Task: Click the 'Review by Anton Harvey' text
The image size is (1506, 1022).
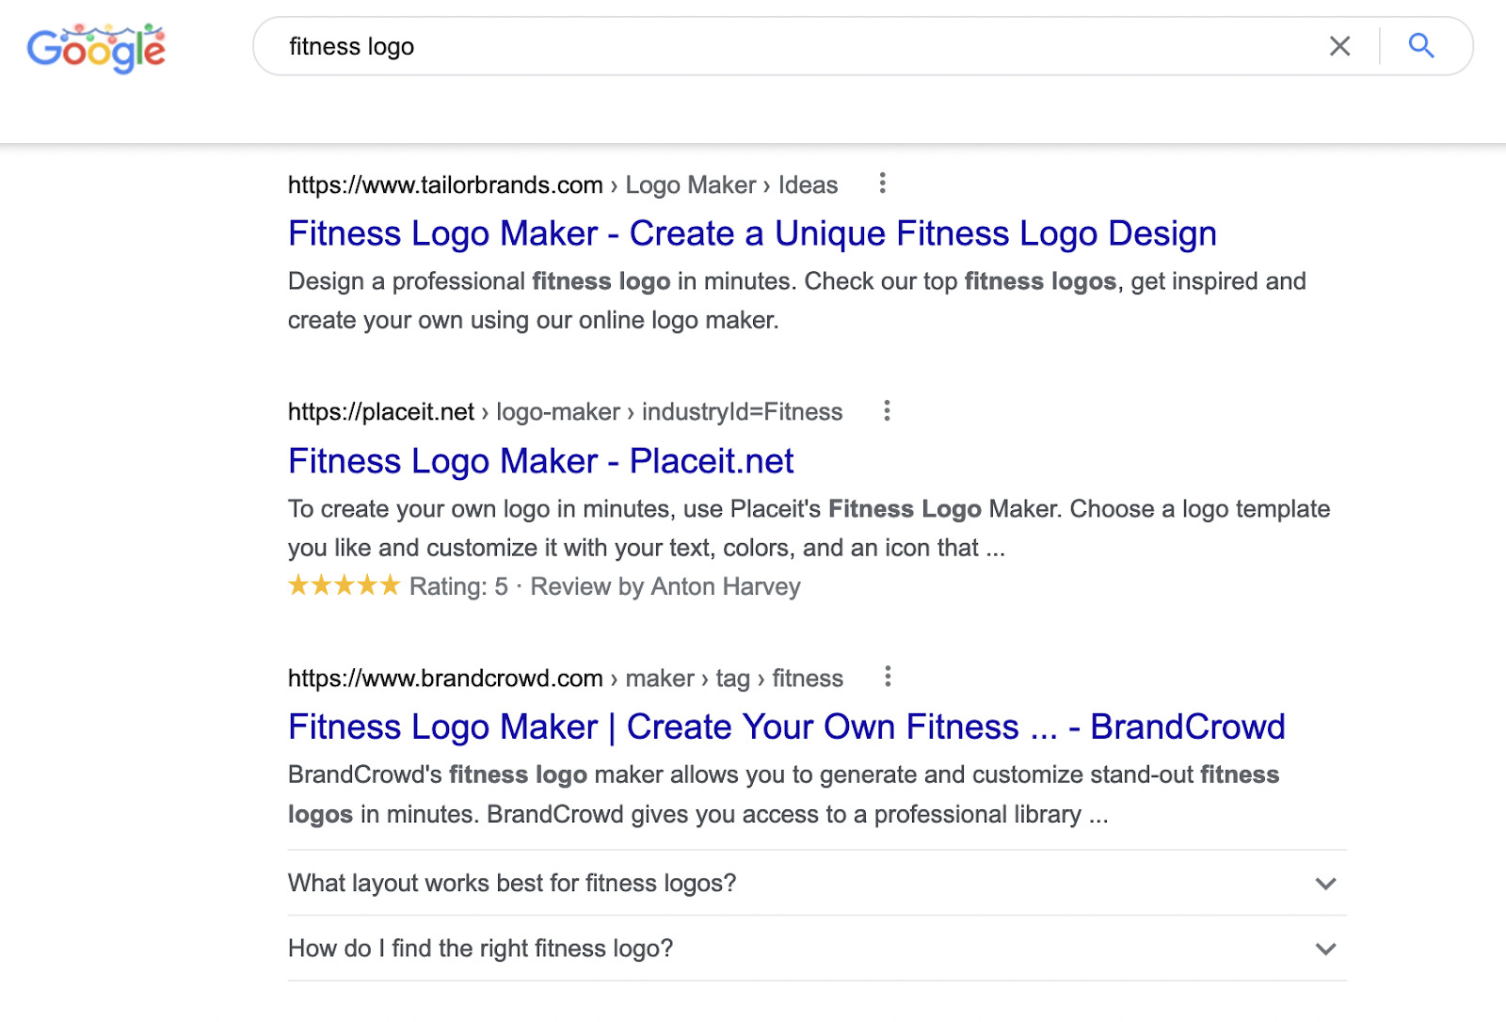Action: [x=665, y=585]
